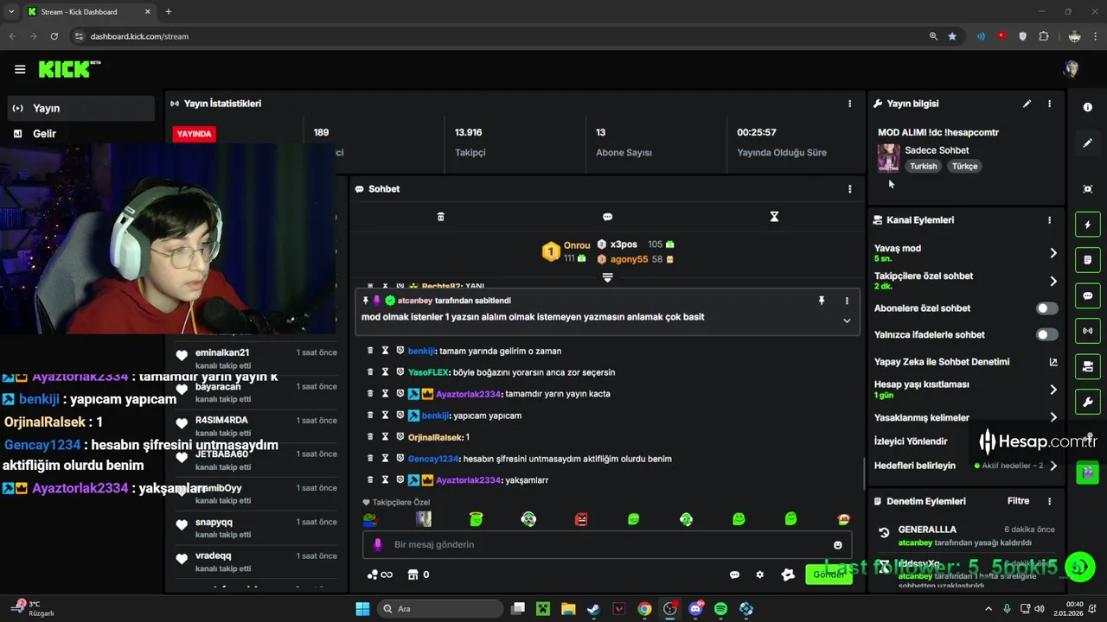Toggle Yalnızca ifadelerle sohbet switch
Screen dimensions: 1107x622
(x=1046, y=334)
